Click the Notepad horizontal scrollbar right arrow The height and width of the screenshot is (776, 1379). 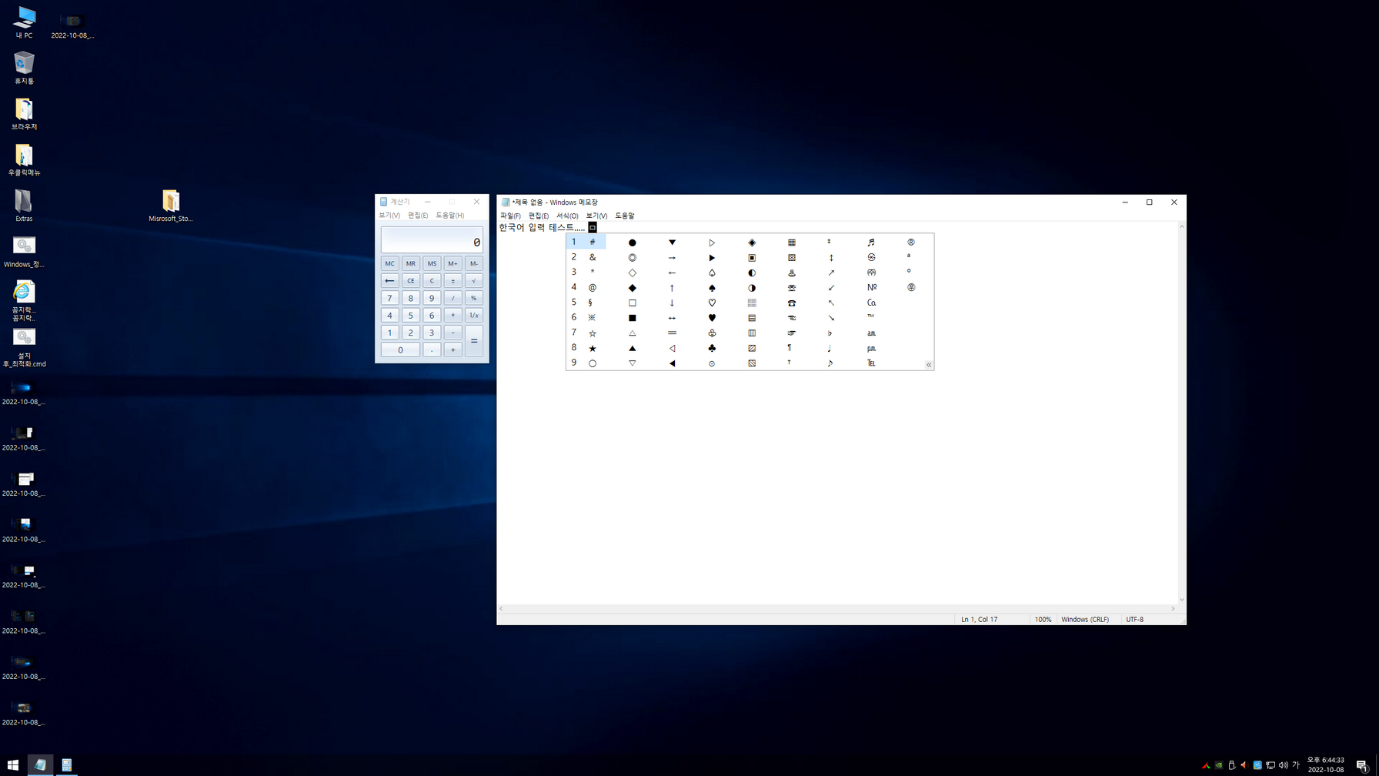(x=1173, y=609)
